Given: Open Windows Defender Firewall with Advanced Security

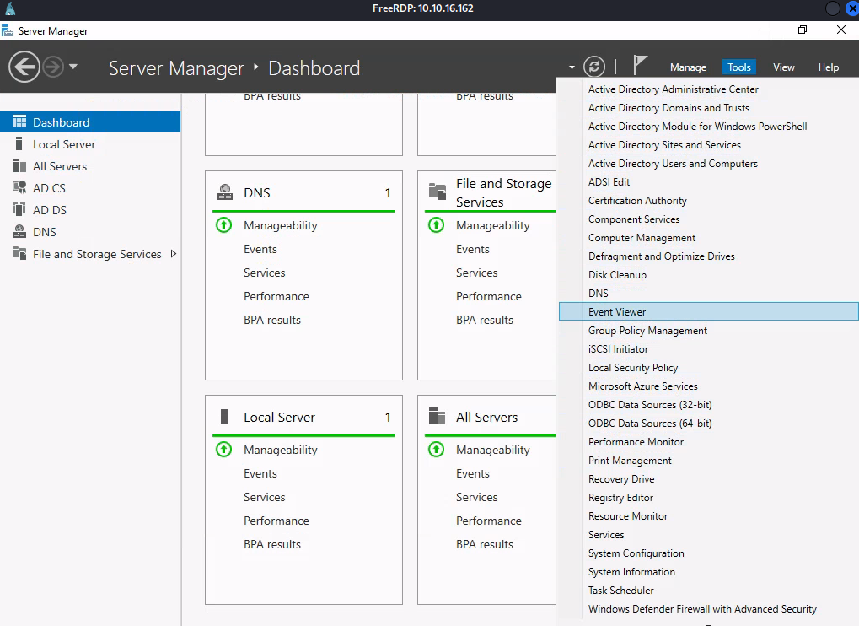Looking at the screenshot, I should click(x=709, y=609).
